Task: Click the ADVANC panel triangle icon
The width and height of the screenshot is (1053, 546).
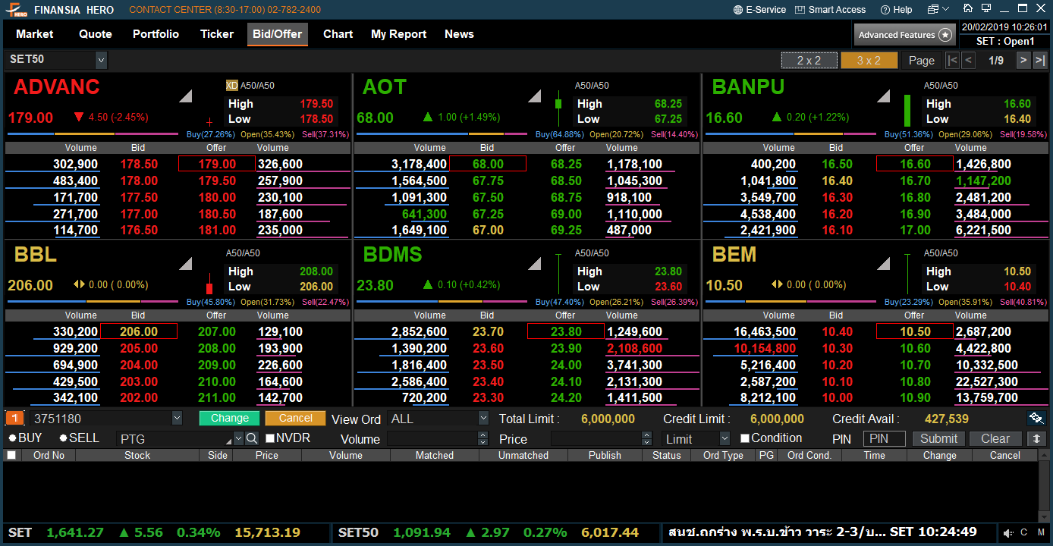Action: point(186,96)
